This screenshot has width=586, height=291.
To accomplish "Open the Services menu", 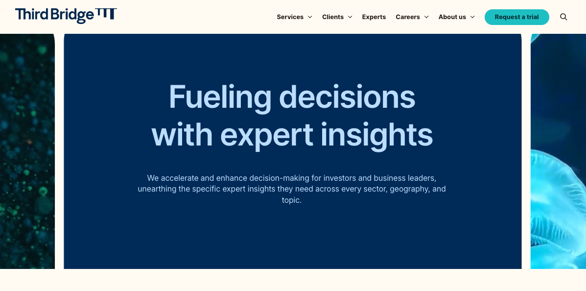I will click(290, 17).
